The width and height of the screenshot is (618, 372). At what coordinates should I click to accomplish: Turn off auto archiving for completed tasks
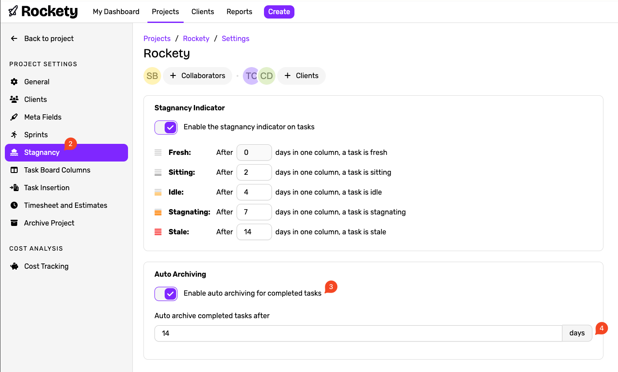(166, 294)
